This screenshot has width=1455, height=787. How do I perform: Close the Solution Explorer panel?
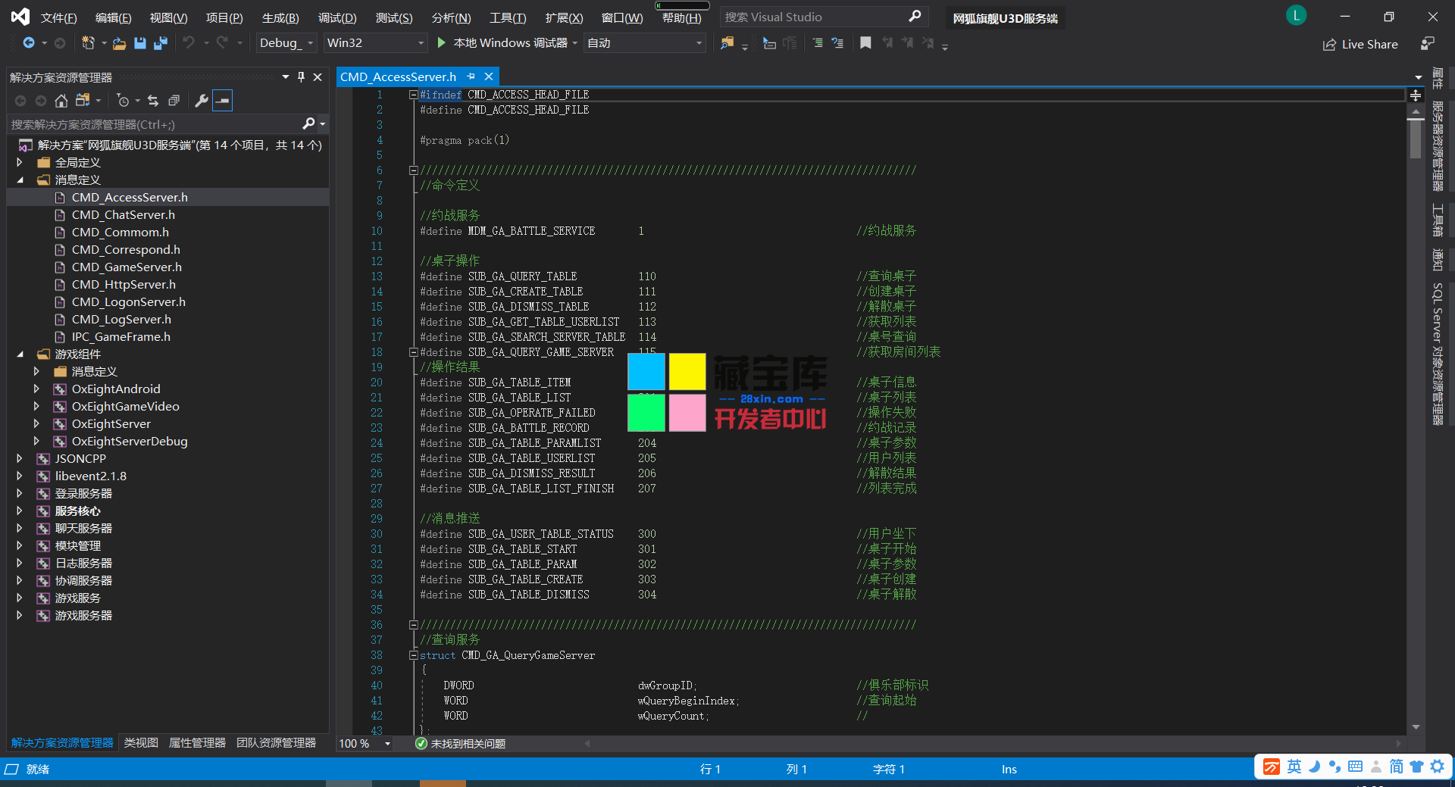(318, 77)
